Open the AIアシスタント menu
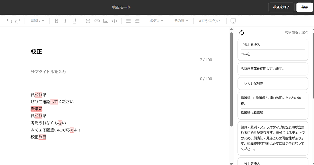 point(210,21)
